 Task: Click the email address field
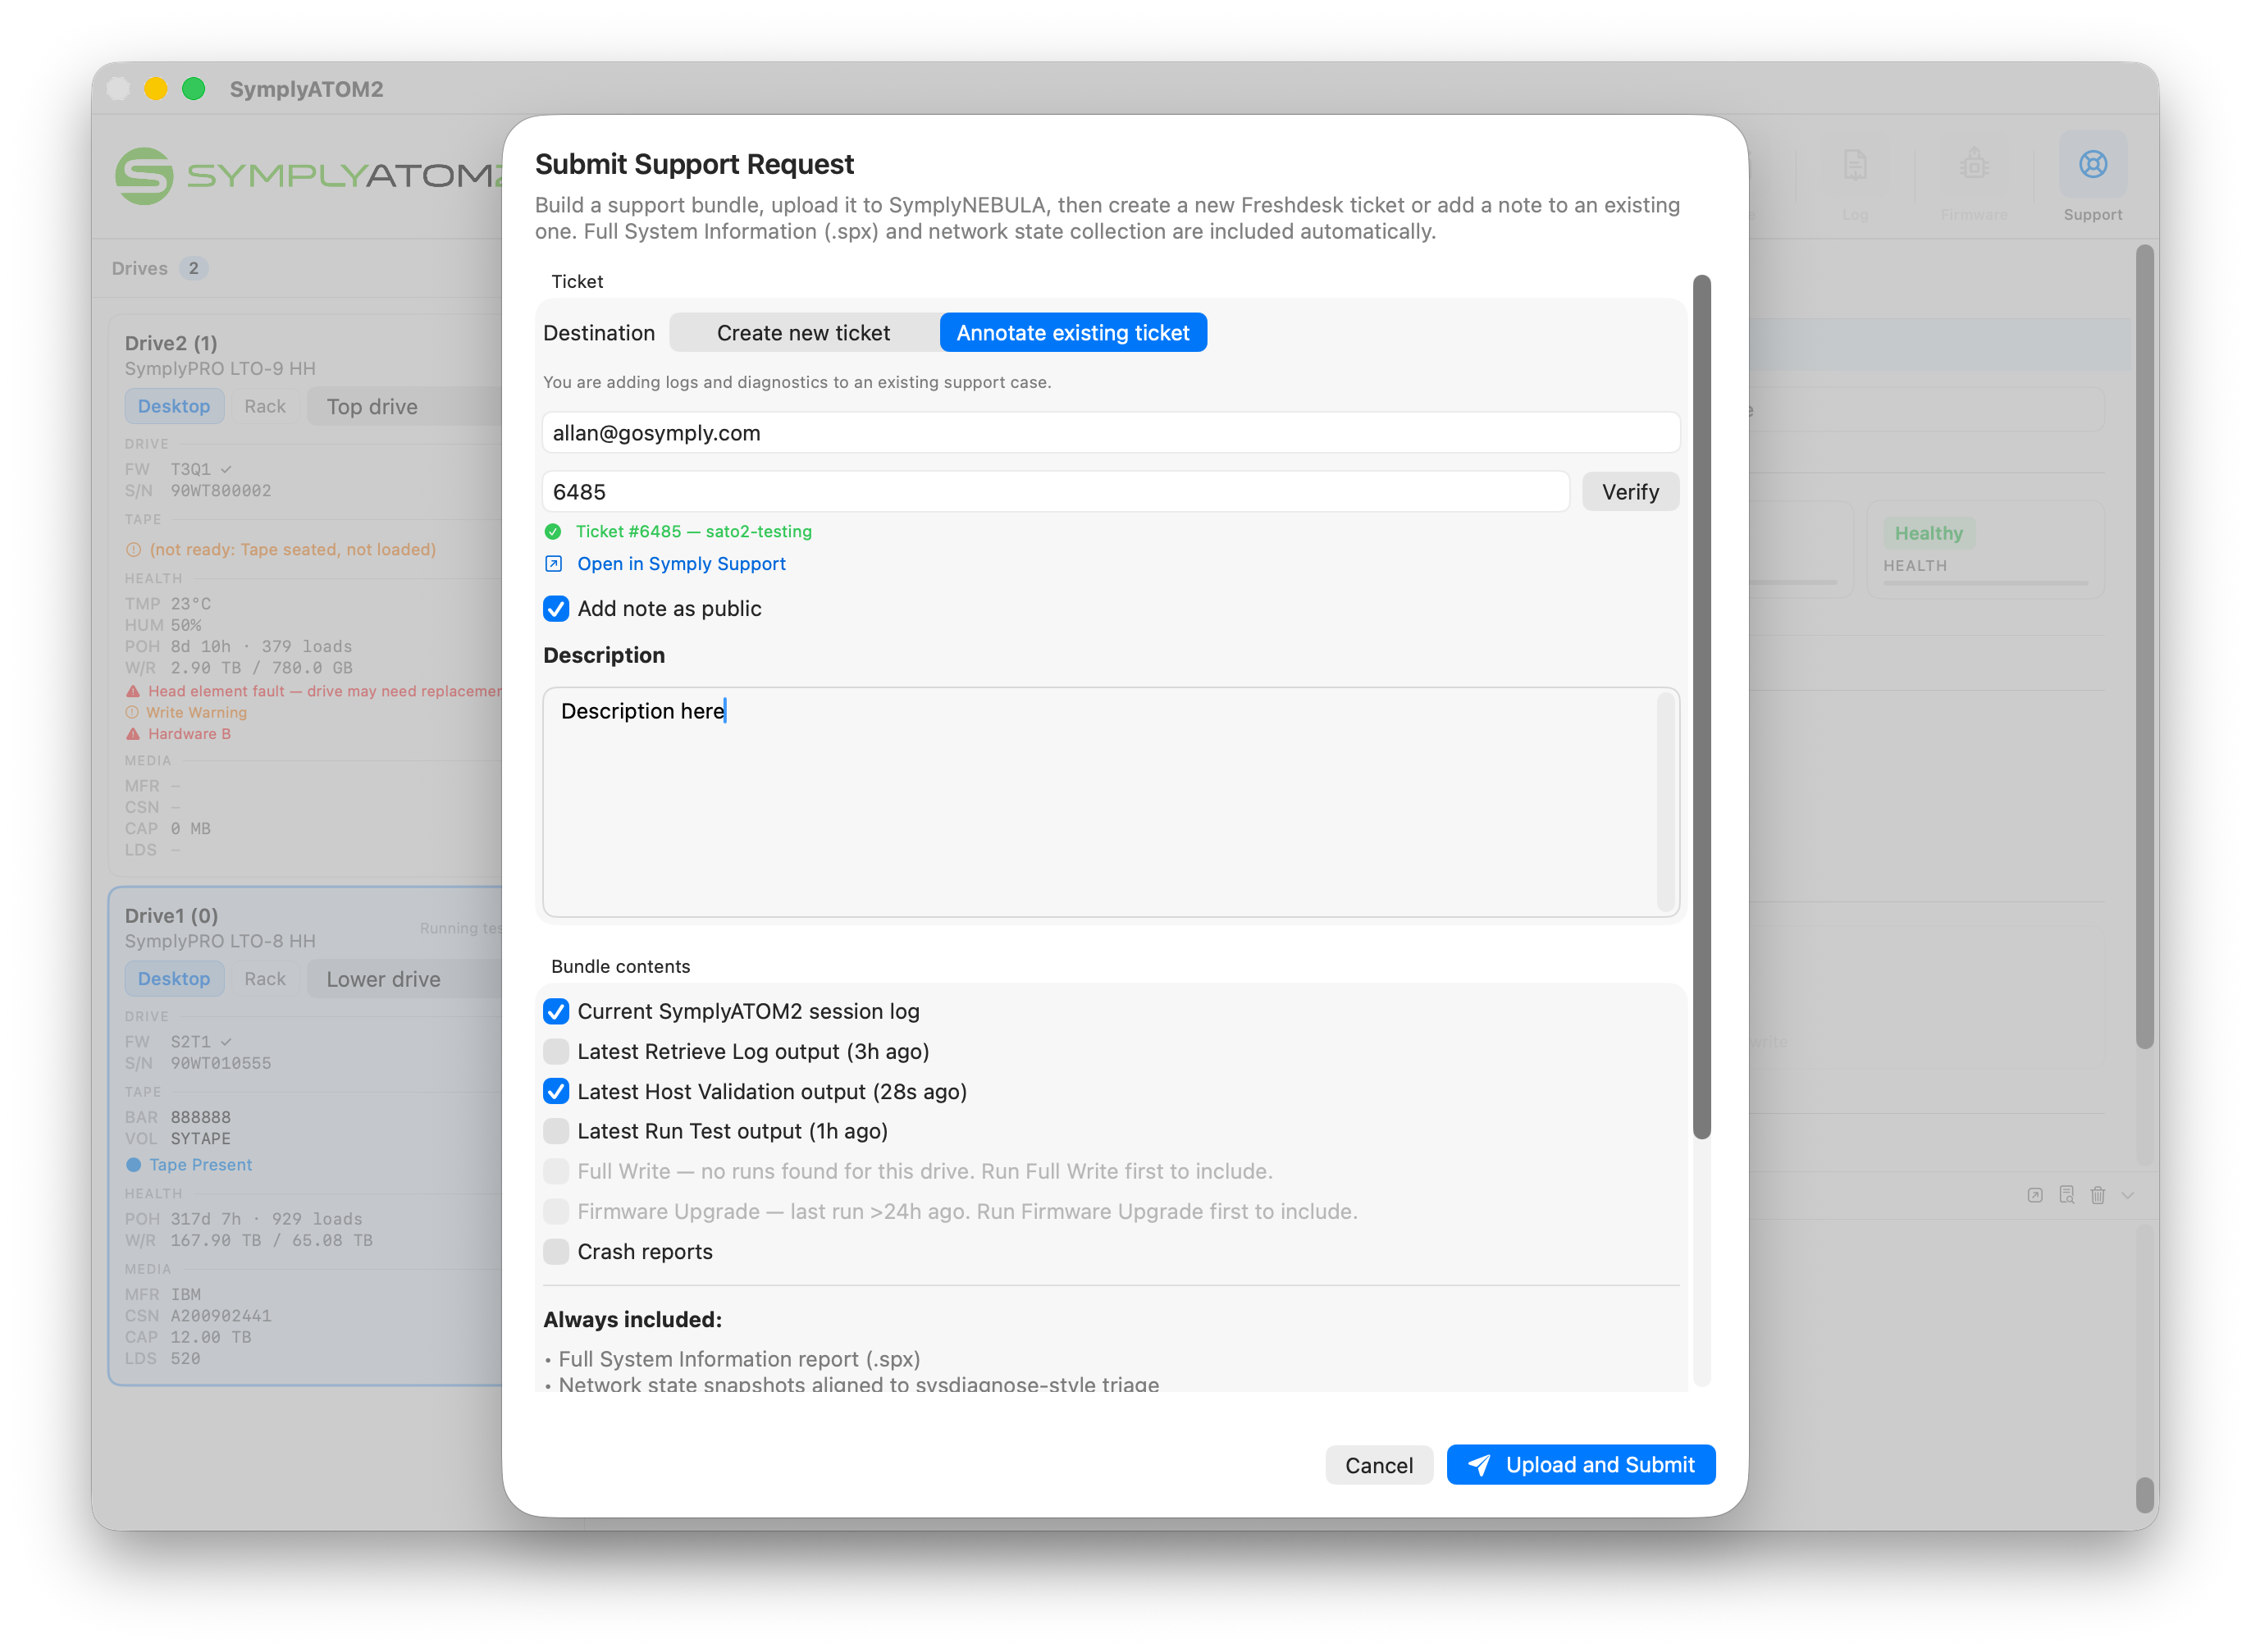click(x=1110, y=433)
